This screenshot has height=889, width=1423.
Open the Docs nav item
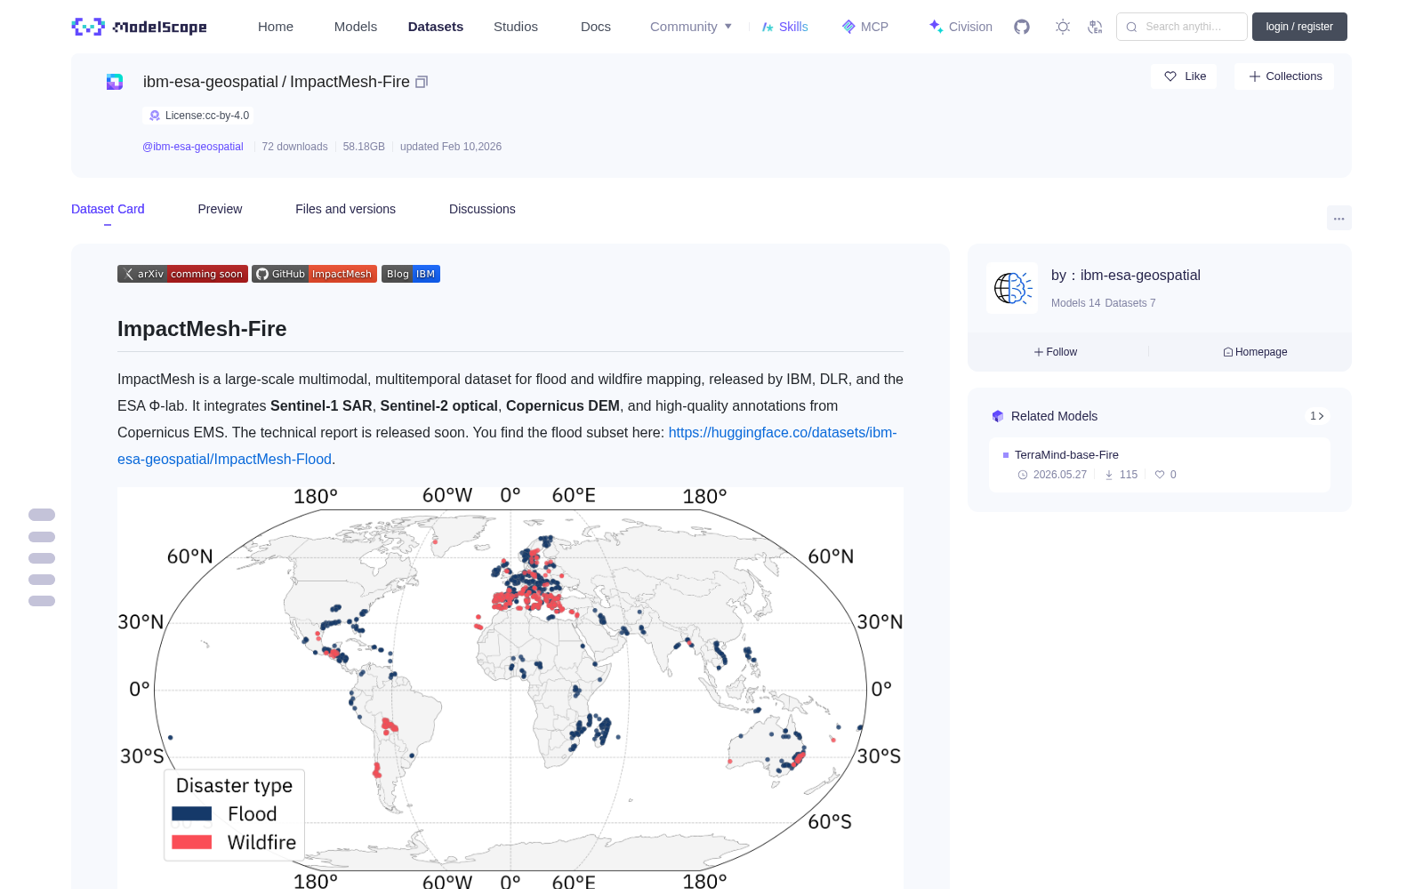tap(596, 27)
